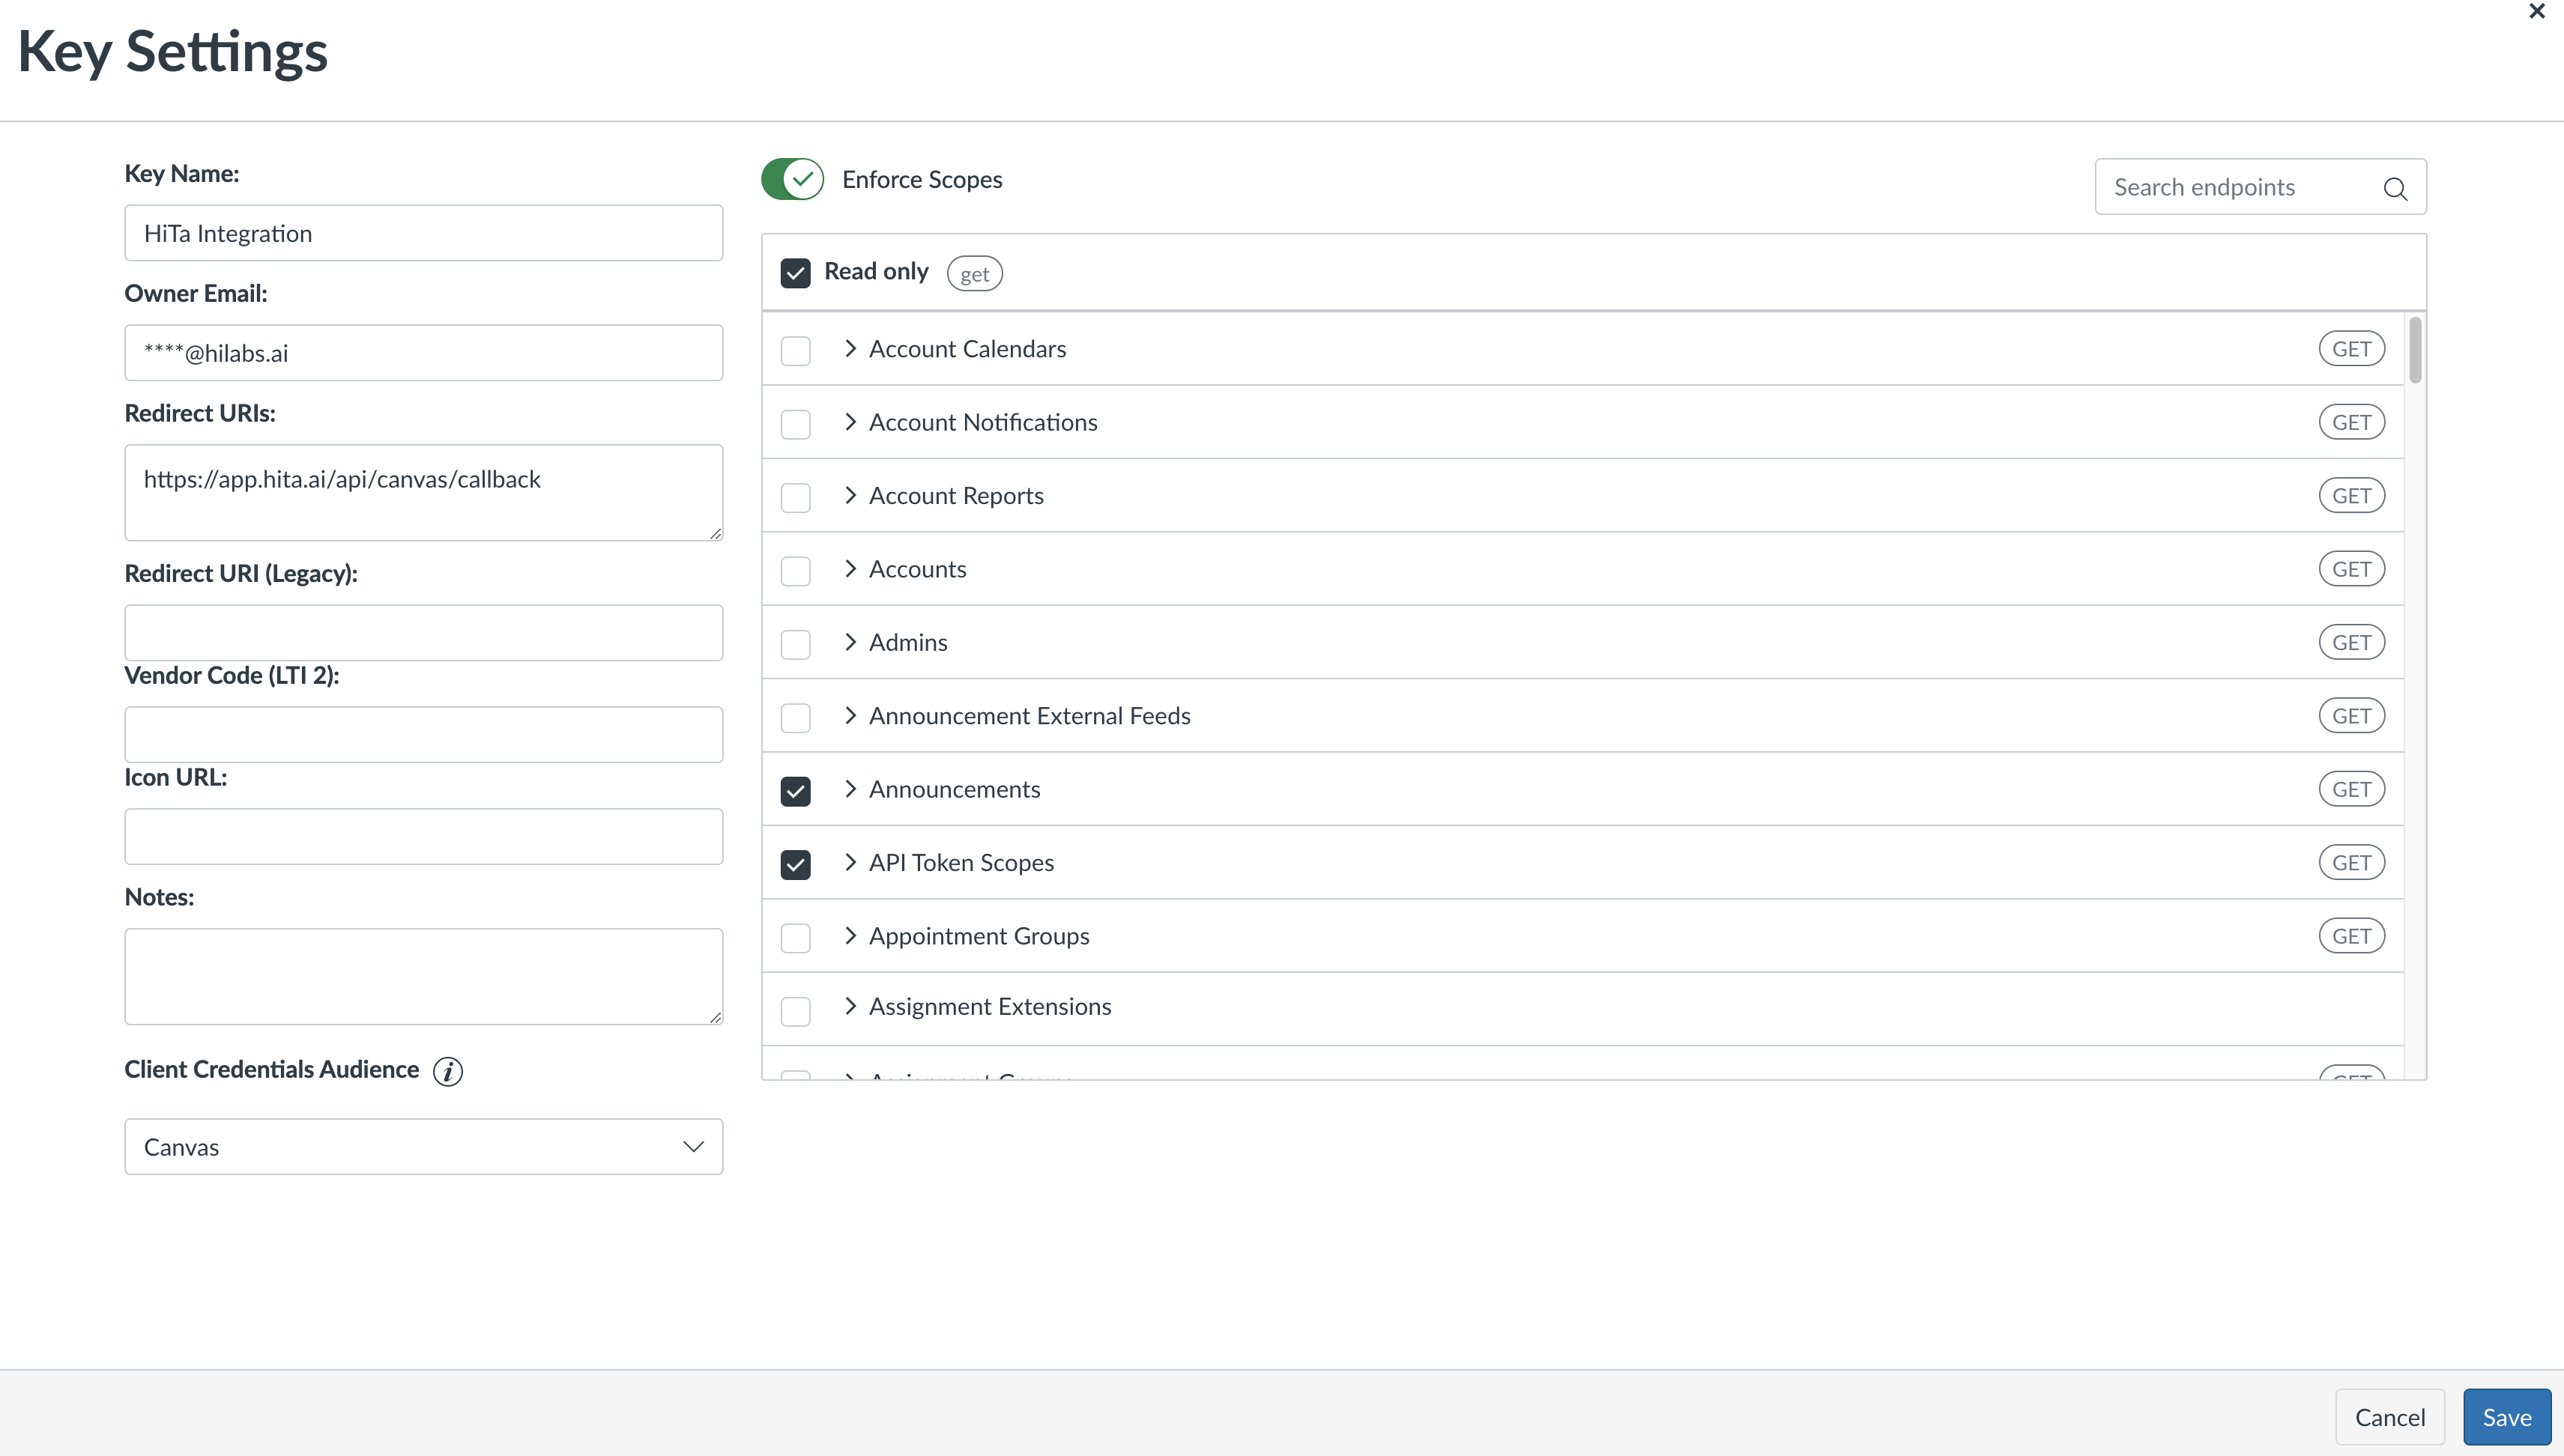Check the Accounts scope checkbox
The height and width of the screenshot is (1456, 2564).
tap(795, 570)
